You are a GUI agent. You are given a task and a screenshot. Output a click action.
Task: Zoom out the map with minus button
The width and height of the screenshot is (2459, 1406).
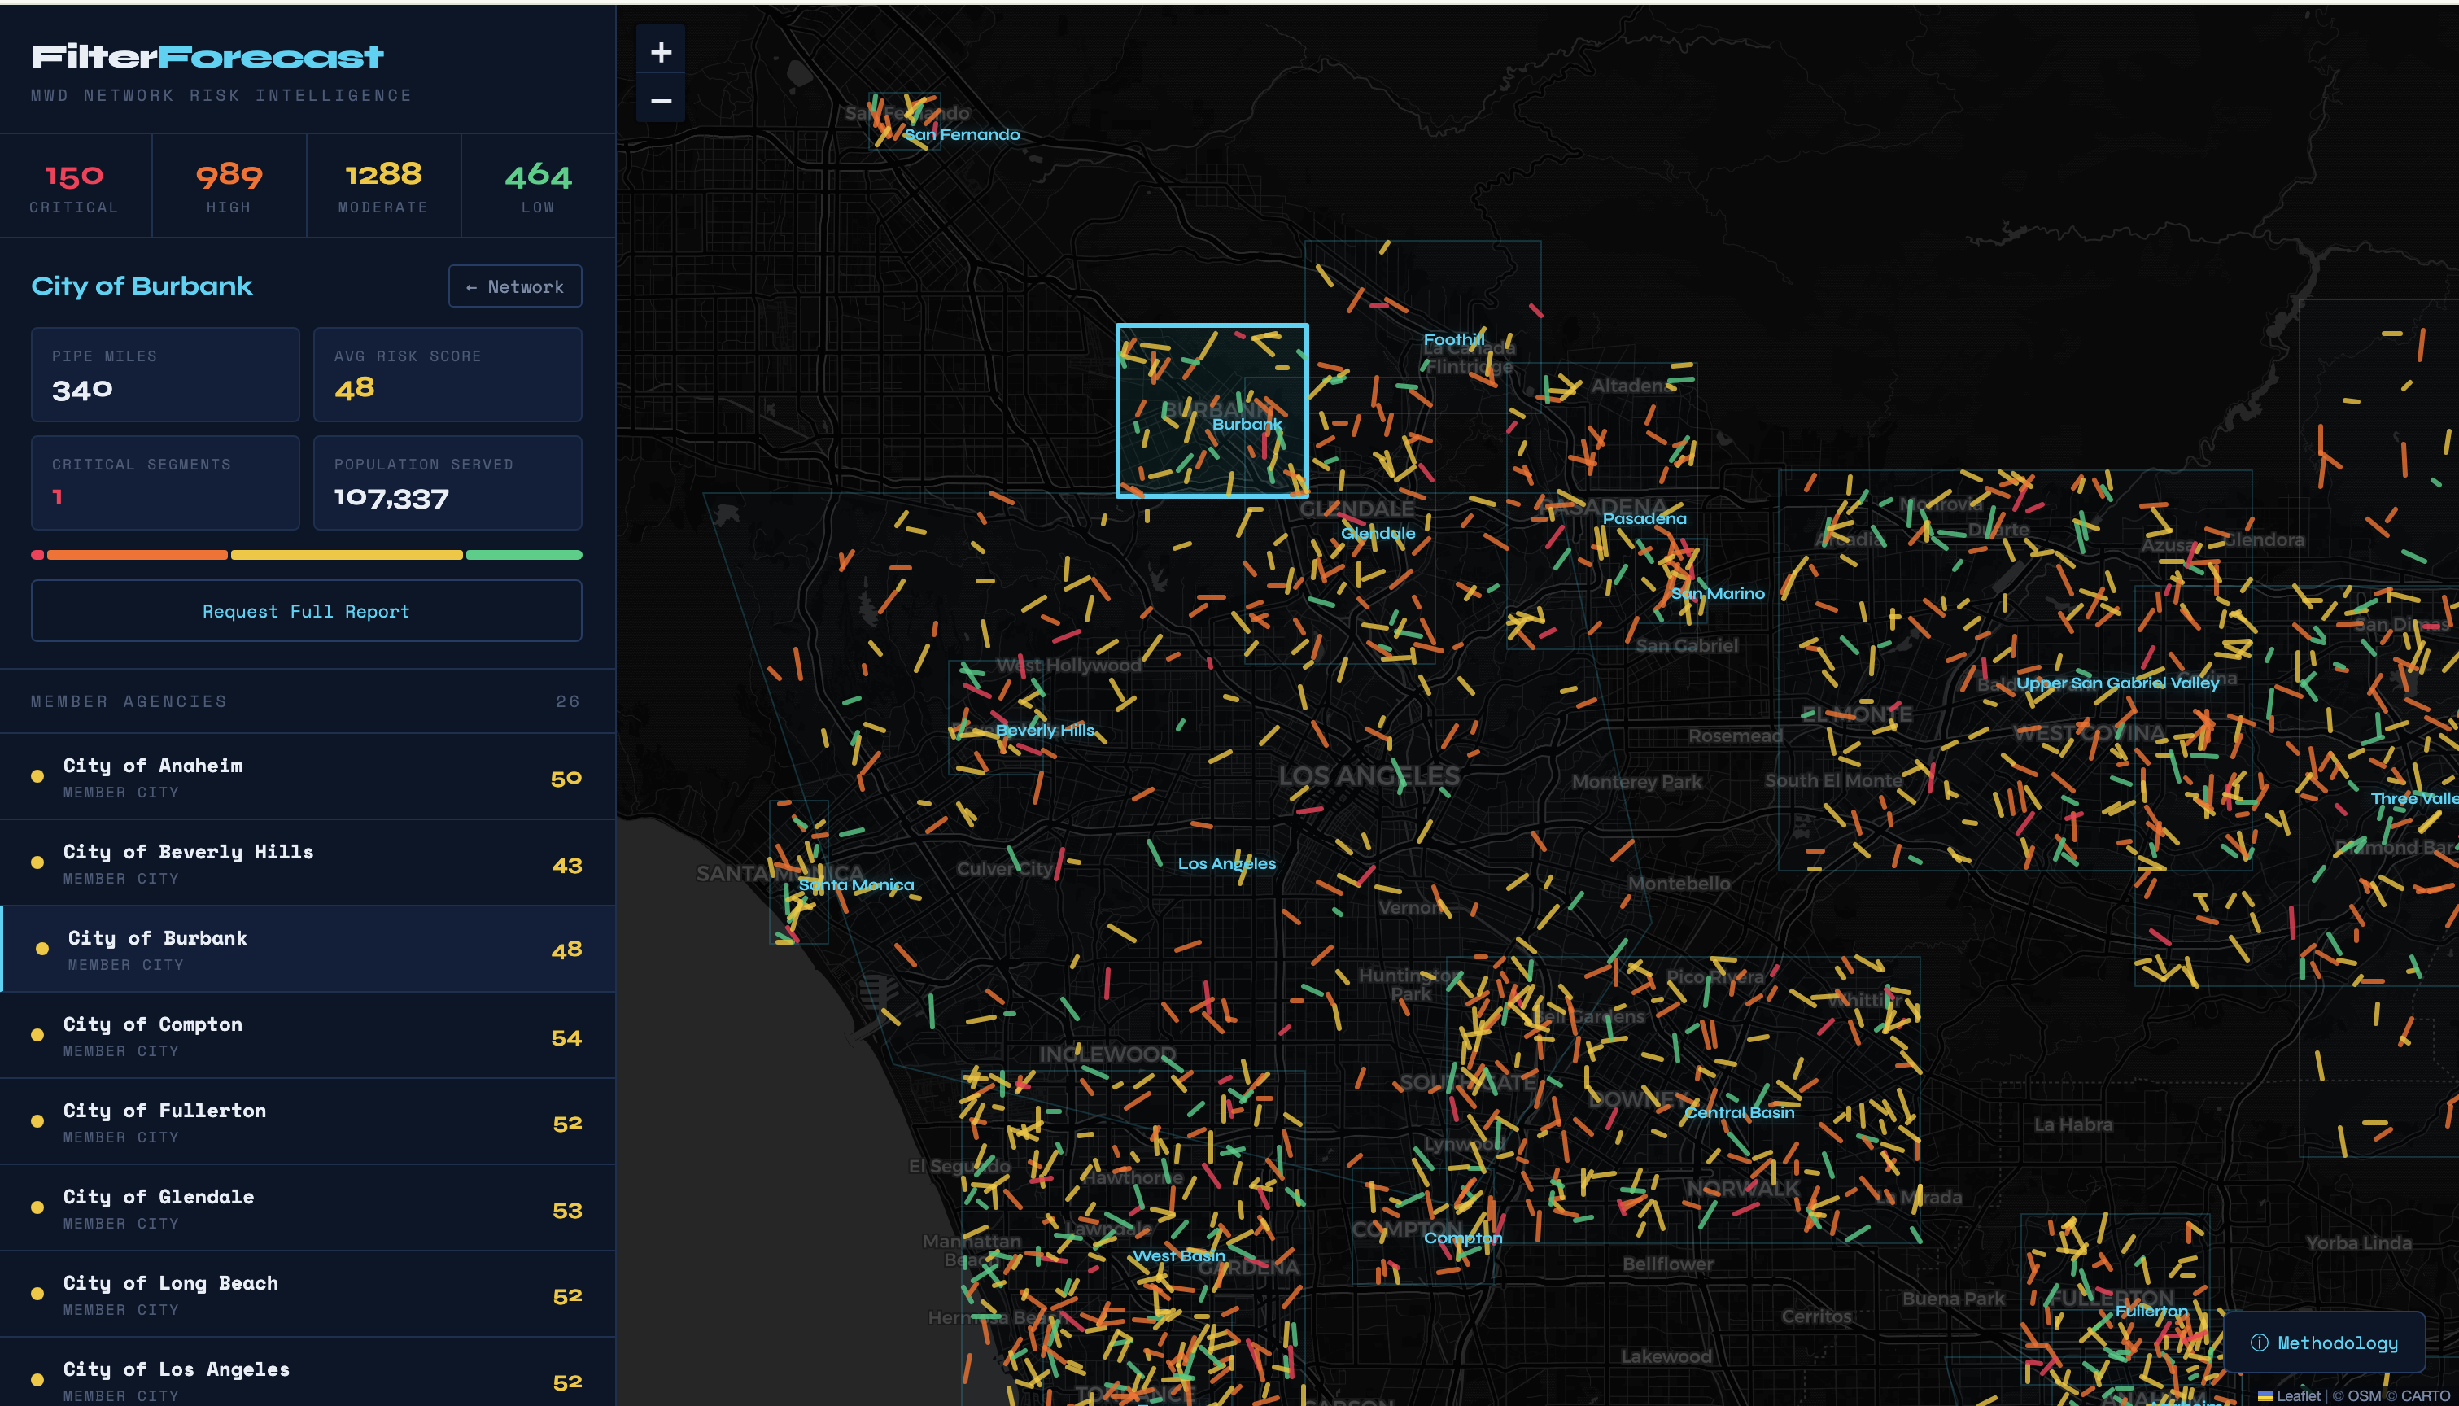point(661,100)
